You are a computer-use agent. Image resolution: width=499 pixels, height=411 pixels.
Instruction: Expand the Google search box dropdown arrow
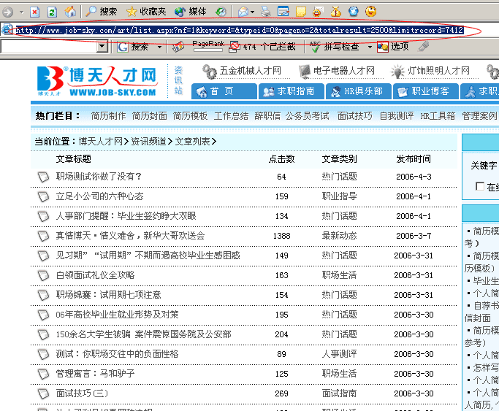102,47
